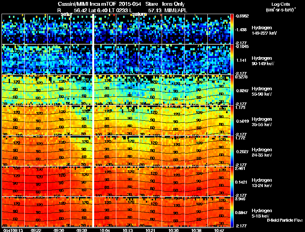Click the colorbar value '0.1421'

pos(241,182)
